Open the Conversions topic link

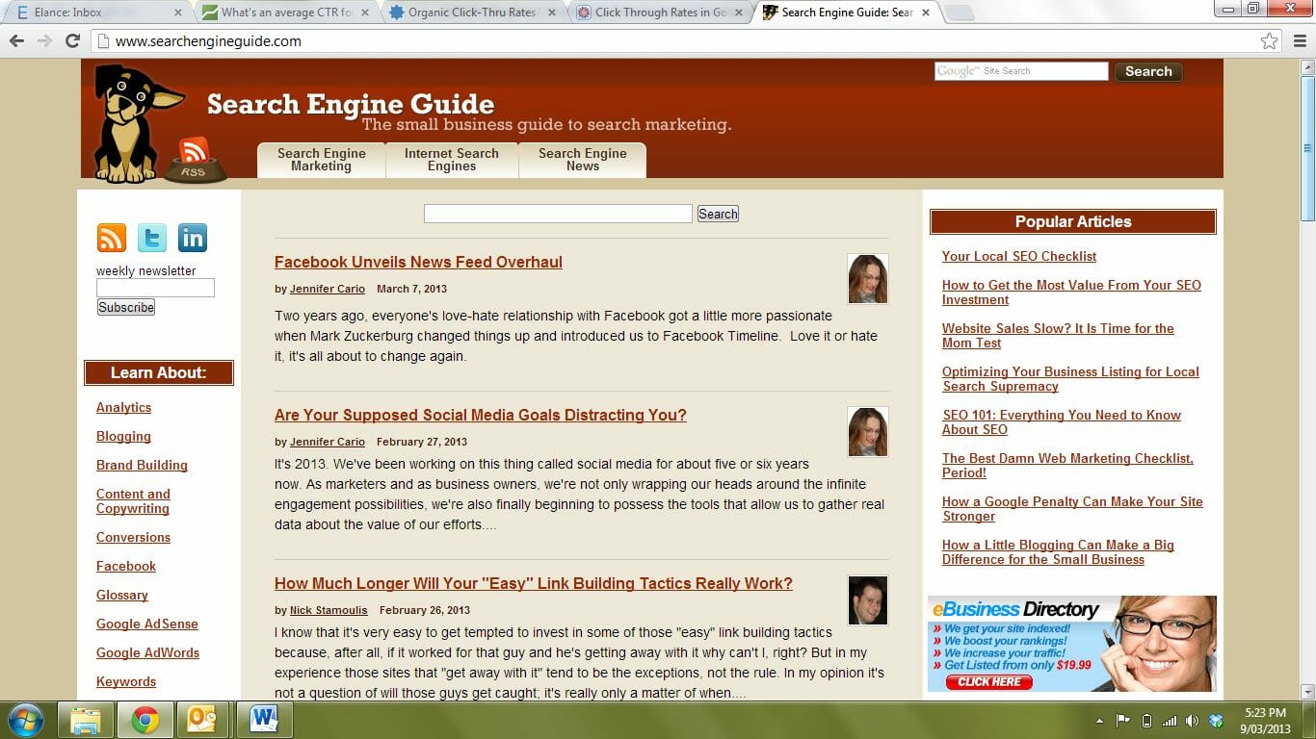(133, 537)
